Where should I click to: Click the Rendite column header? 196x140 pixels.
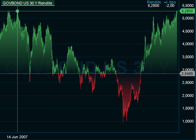pos(154,2)
